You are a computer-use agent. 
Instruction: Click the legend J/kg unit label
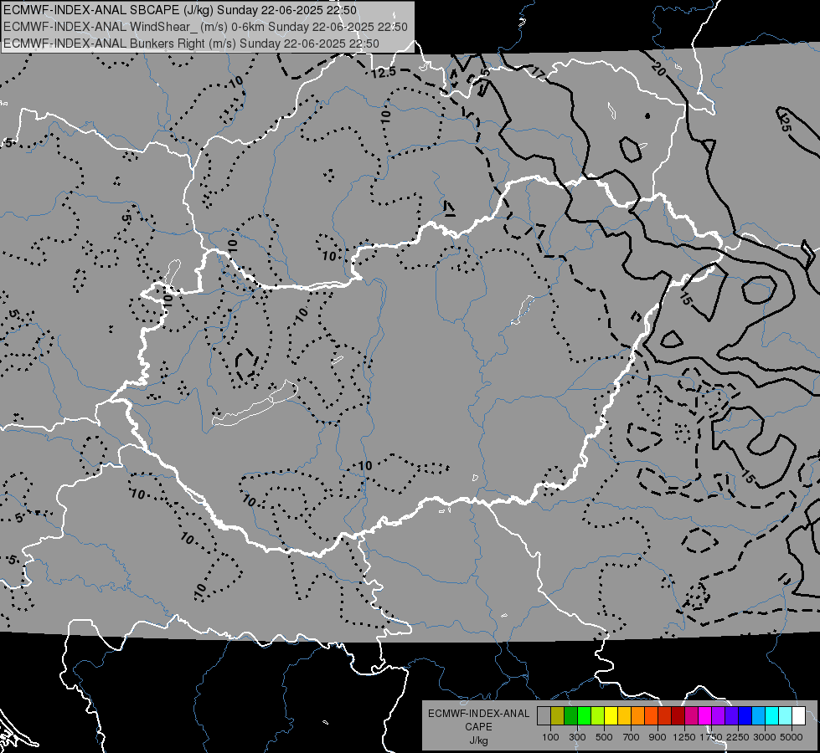[478, 741]
